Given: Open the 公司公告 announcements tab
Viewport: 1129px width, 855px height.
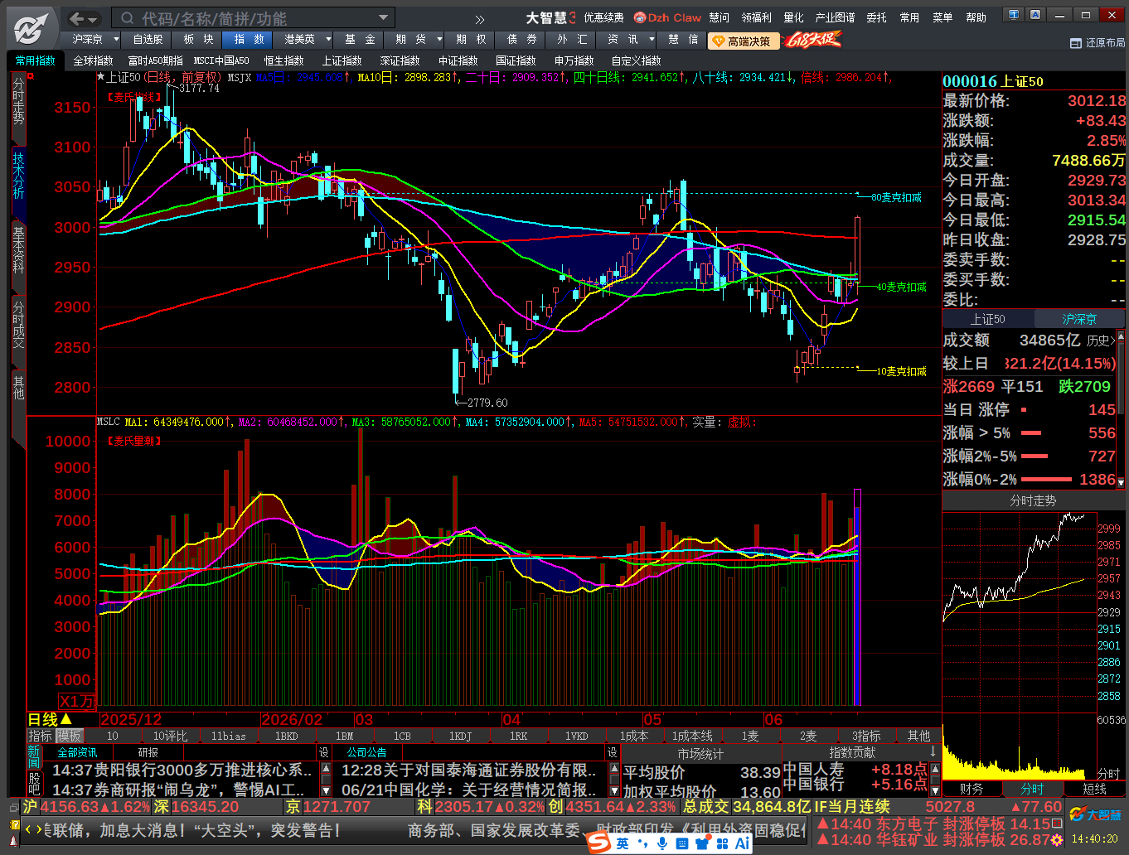Looking at the screenshot, I should click(366, 752).
